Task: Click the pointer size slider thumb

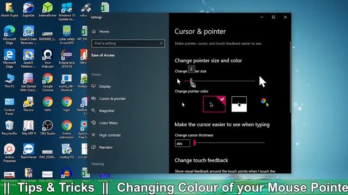Action: (191, 81)
